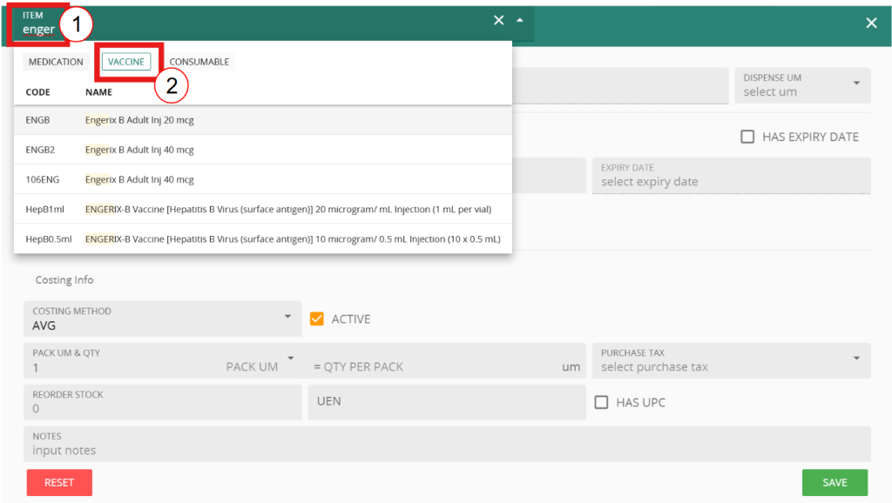Image resolution: width=892 pixels, height=503 pixels.
Task: Pick the HepB0.5ml ENGERIX-B vaccine row
Action: coord(261,238)
